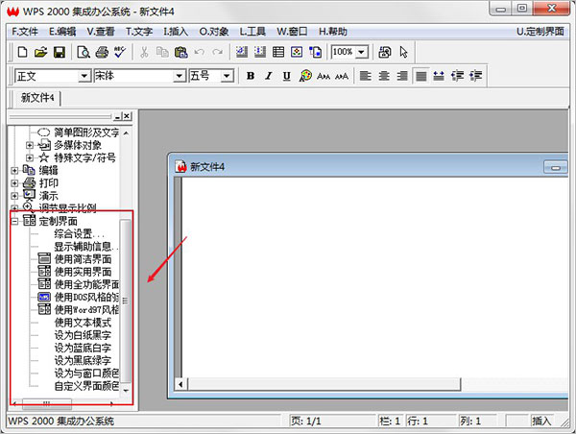
Task: Create a new document with New icon
Action: coord(22,52)
